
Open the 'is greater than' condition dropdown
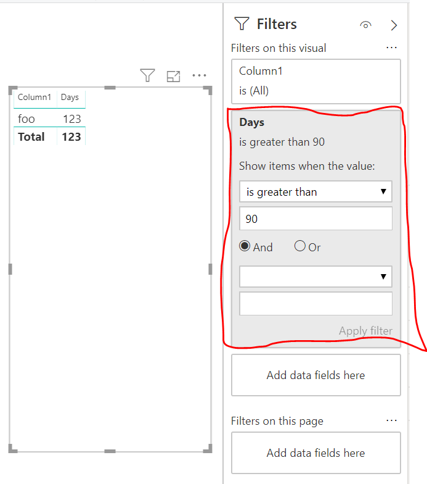(x=315, y=191)
